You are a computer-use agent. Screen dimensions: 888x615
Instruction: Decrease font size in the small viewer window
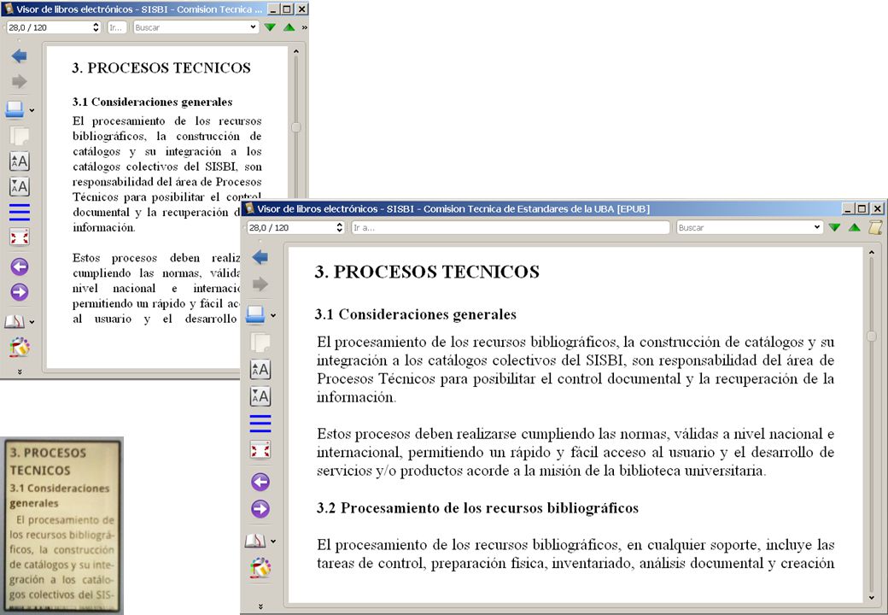[x=20, y=186]
